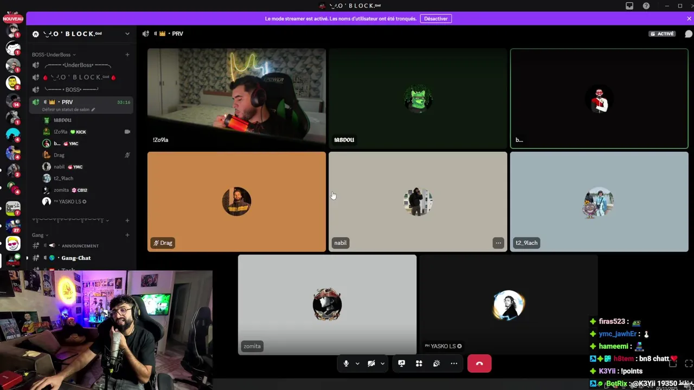Image resolution: width=694 pixels, height=390 pixels.
Task: Add channel to BOSS-UnderBoss category
Action: [x=127, y=55]
